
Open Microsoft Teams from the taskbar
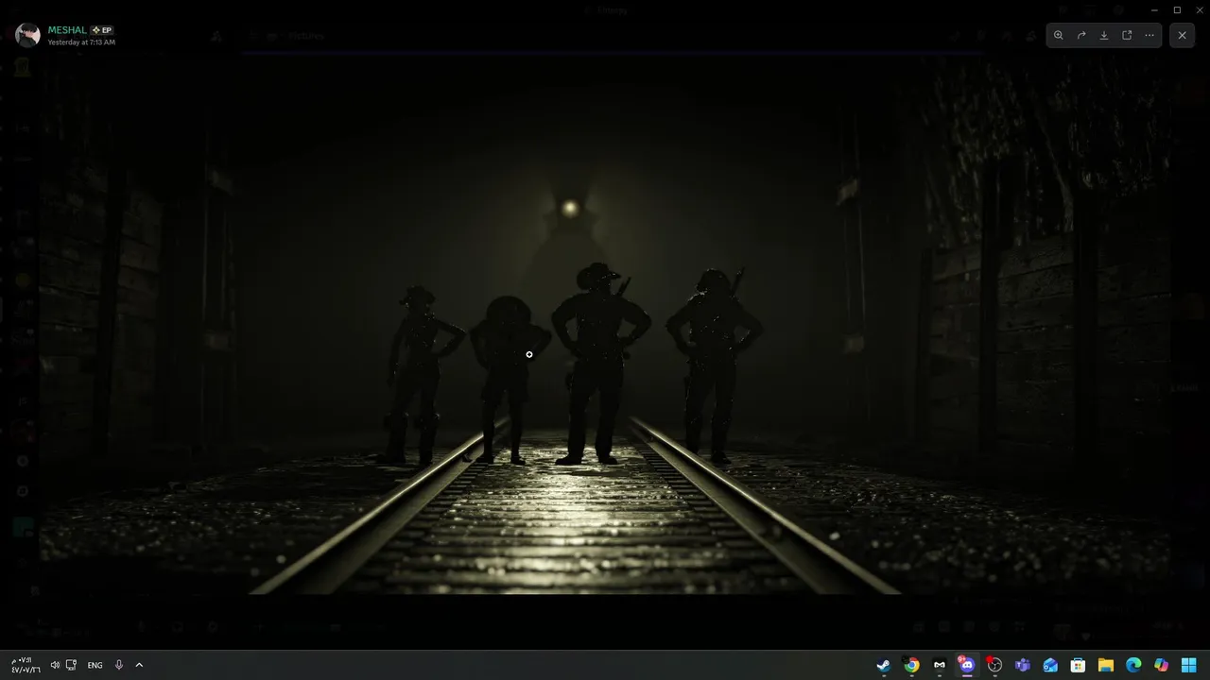(x=1022, y=665)
